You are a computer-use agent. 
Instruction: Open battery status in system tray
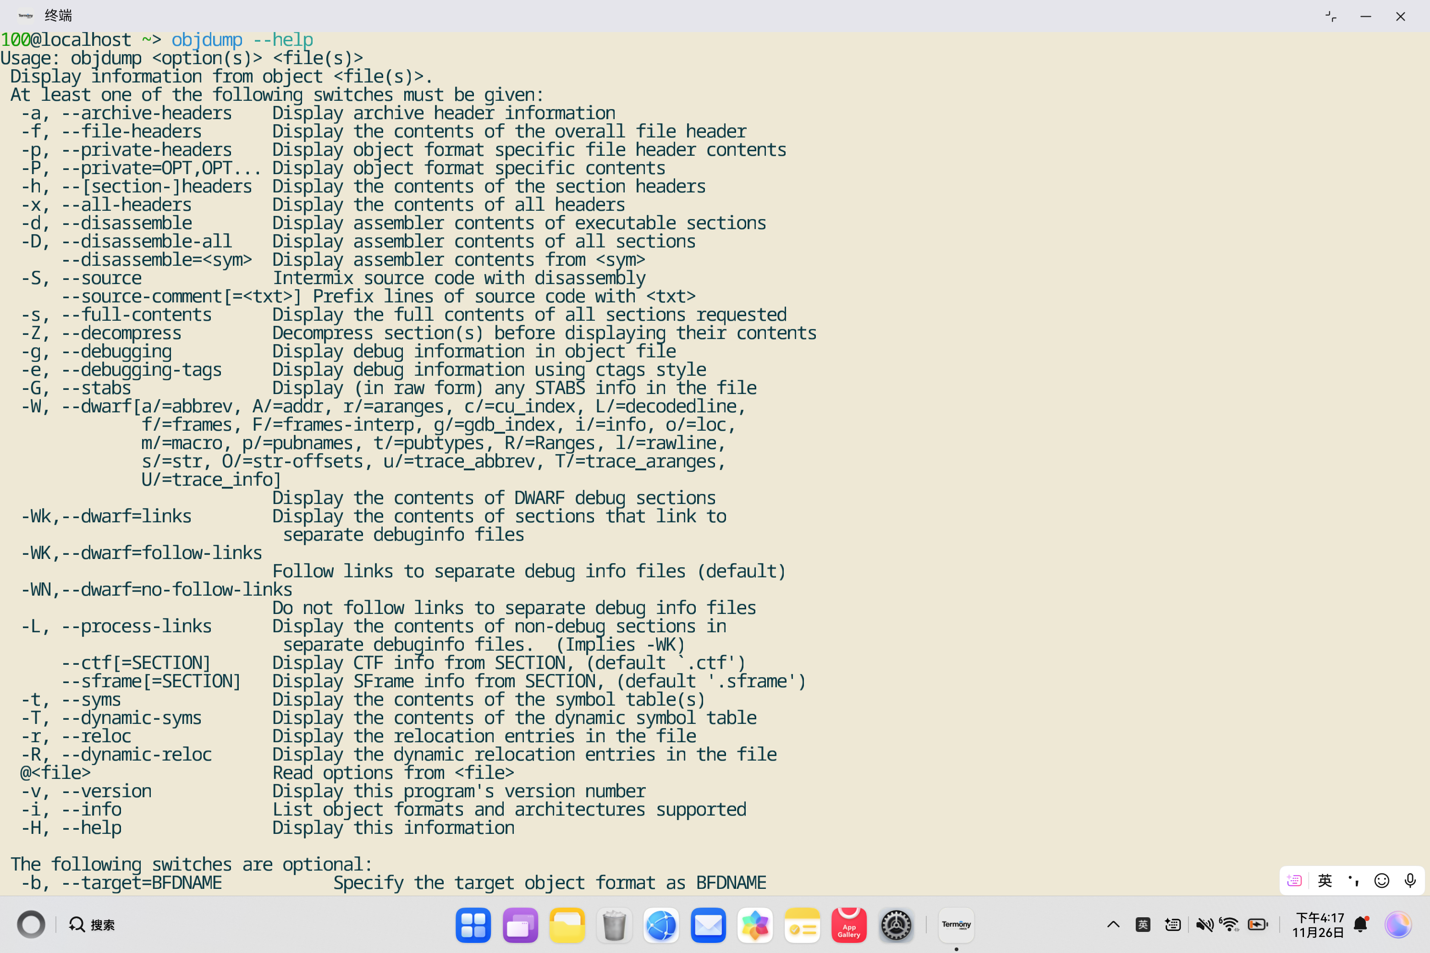(x=1257, y=925)
